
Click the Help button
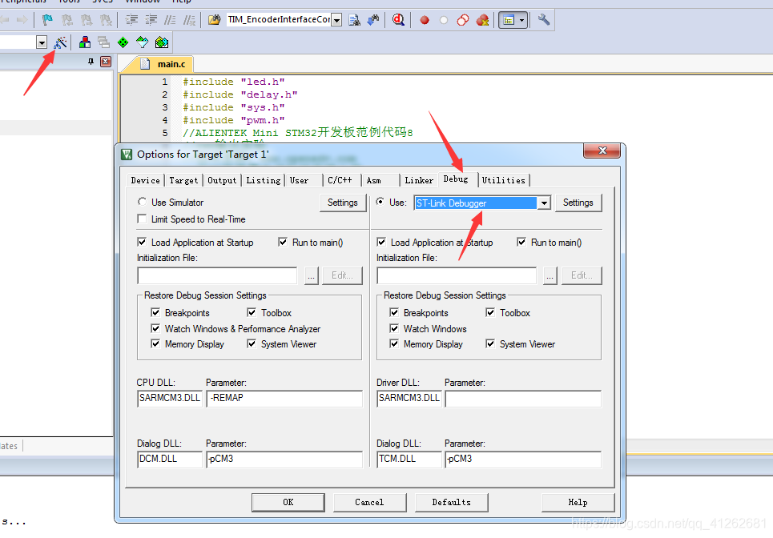[x=578, y=502]
